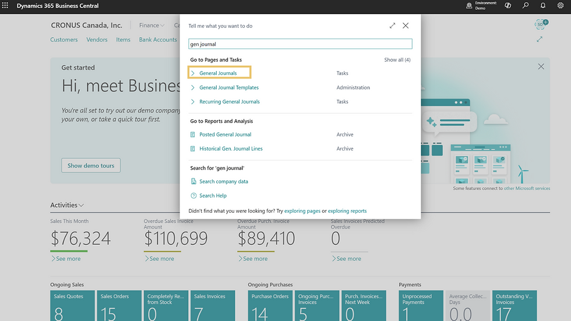Open General Journals result
This screenshot has height=321, width=571.
[x=218, y=73]
